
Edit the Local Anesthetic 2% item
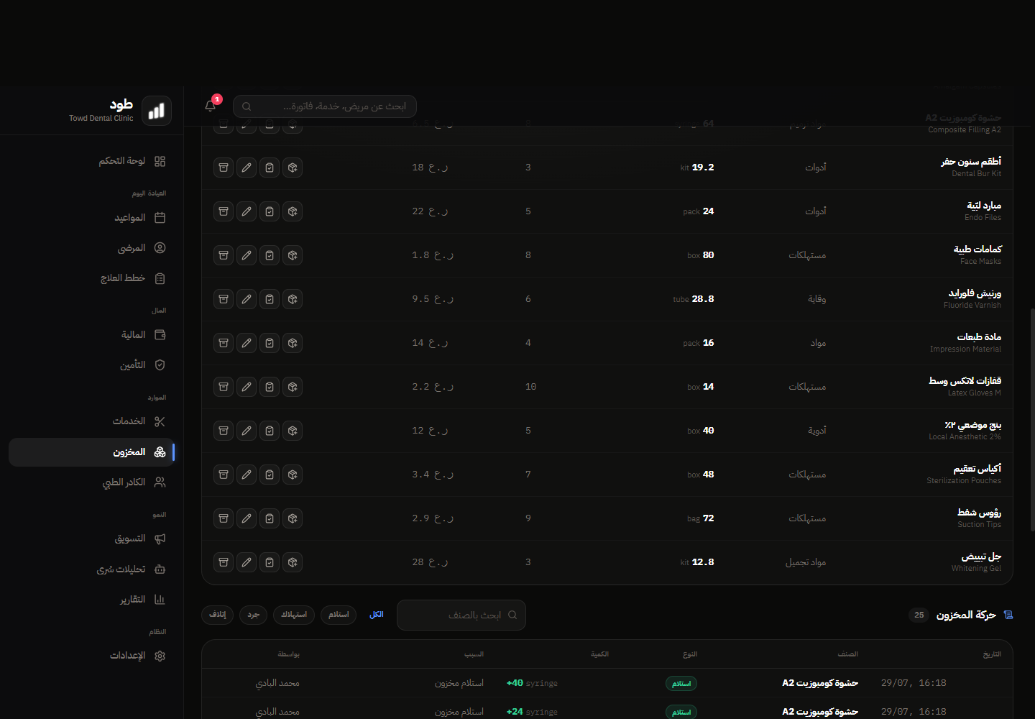[x=247, y=431]
